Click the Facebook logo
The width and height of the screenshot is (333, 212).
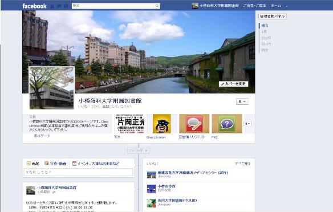pos(34,6)
